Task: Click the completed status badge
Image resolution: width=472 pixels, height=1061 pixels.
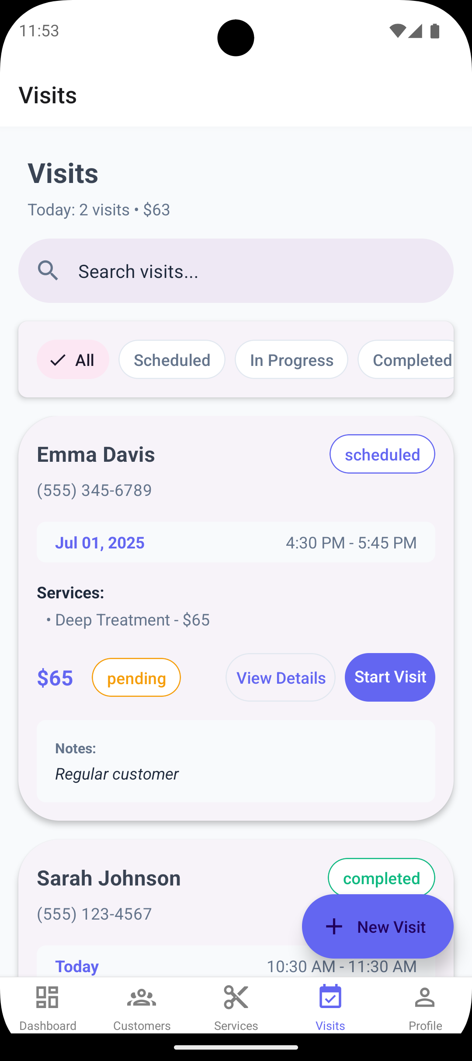Action: coord(382,878)
